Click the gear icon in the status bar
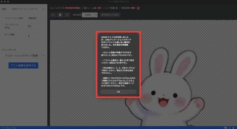This screenshot has width=237, height=129. pos(233,128)
